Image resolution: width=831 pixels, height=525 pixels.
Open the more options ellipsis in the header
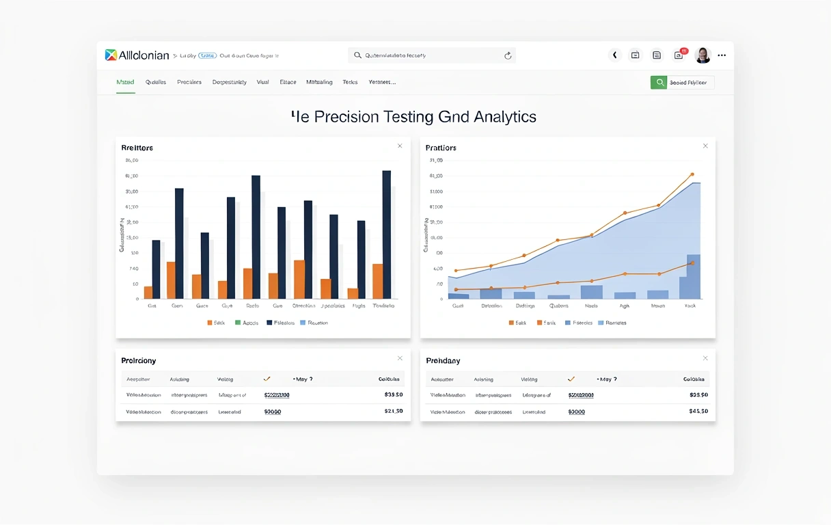tap(722, 55)
